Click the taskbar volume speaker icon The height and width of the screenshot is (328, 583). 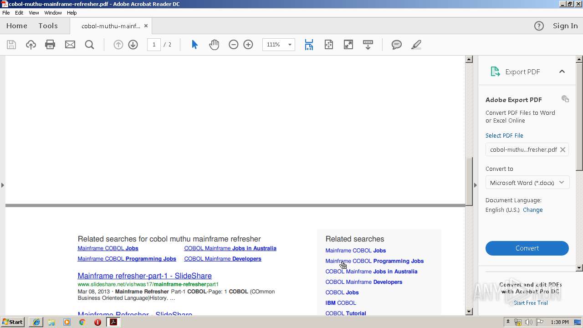coord(528,322)
